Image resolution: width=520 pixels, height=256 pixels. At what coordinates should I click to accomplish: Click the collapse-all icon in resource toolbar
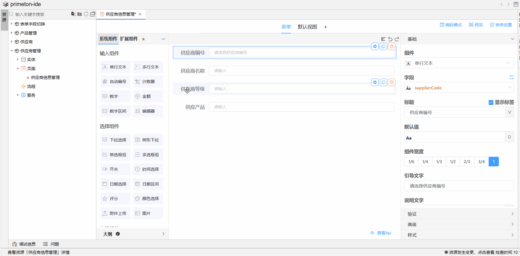(x=93, y=14)
